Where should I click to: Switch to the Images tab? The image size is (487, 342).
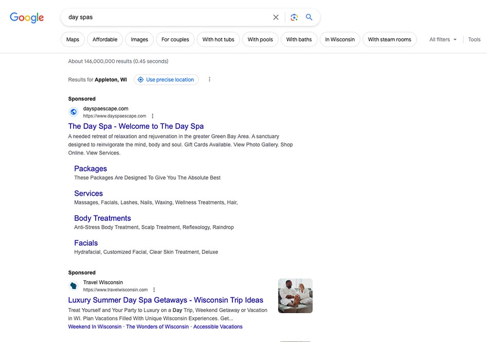coord(139,40)
